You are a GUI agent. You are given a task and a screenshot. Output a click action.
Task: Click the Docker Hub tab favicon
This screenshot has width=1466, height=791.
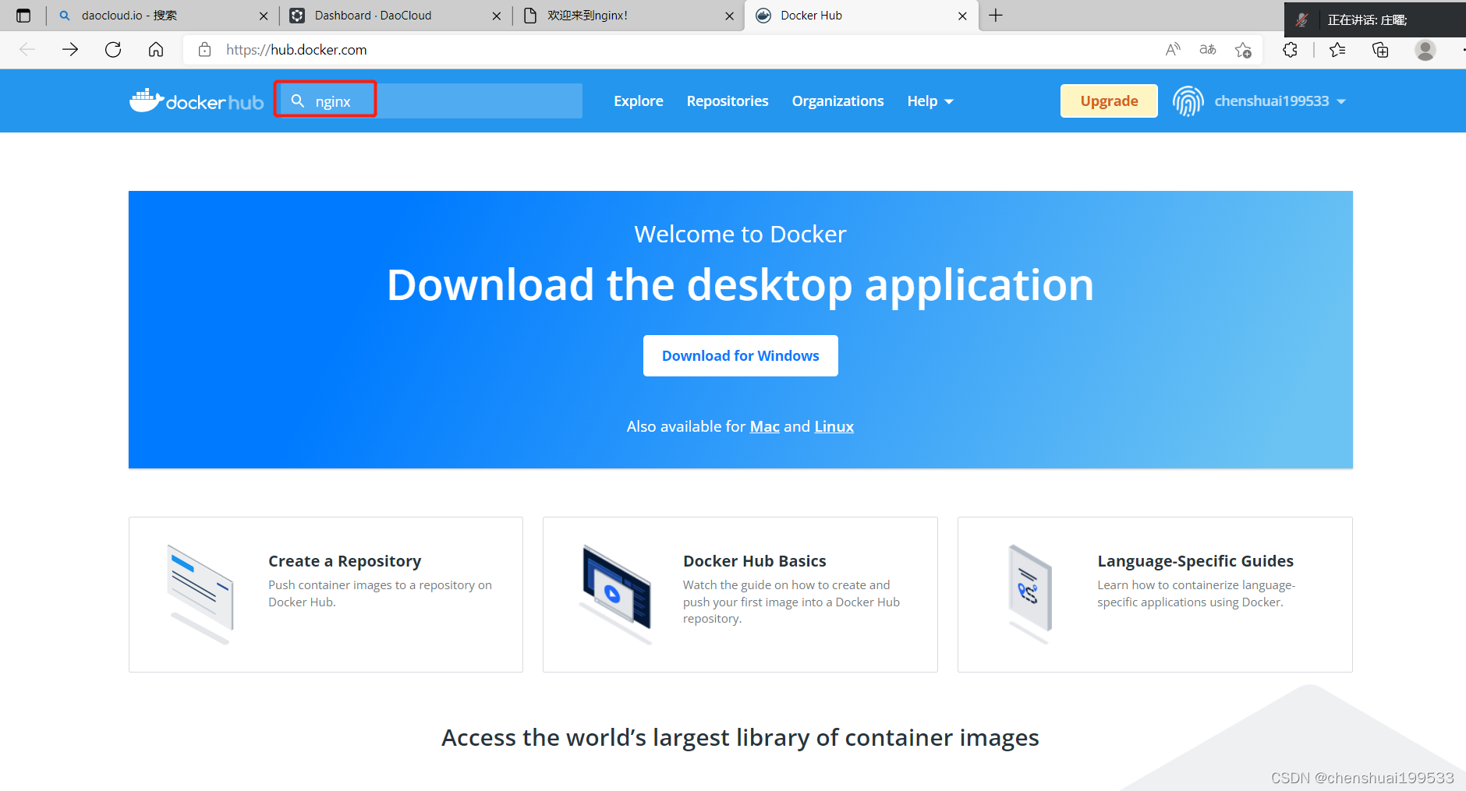(764, 16)
